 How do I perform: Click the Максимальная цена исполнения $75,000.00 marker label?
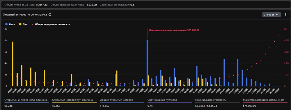pyautogui.click(x=174, y=30)
